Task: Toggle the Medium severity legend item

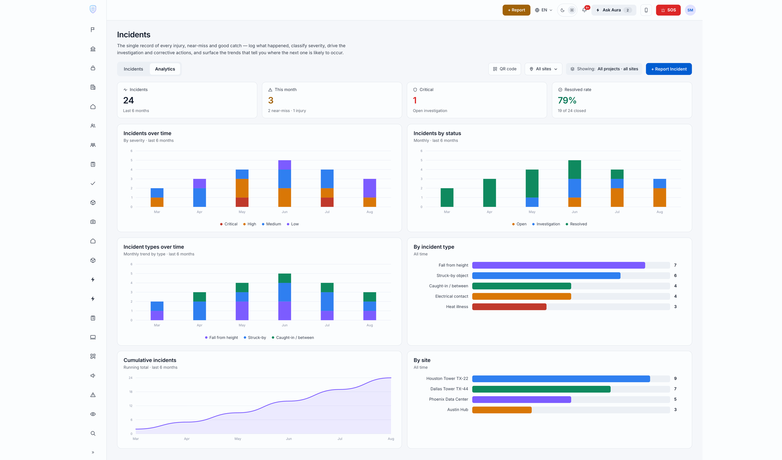Action: 271,224
